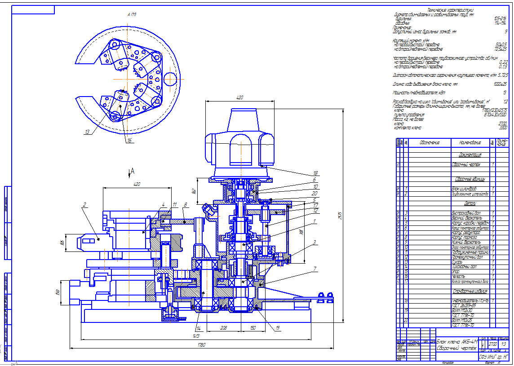Select the "Болт М10х25" entry
This screenshot has height=366, width=514.
click(x=462, y=321)
